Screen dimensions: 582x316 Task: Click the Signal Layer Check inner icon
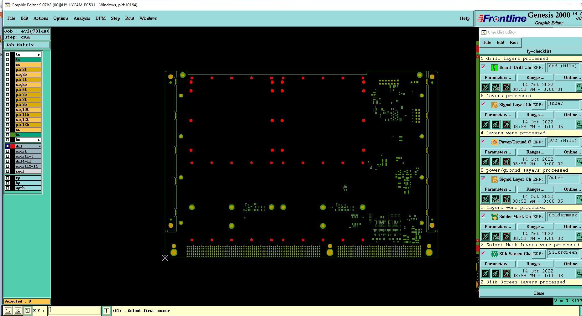(x=494, y=105)
